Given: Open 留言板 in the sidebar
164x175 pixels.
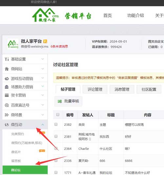Looking at the screenshot, I should [x=16, y=161].
